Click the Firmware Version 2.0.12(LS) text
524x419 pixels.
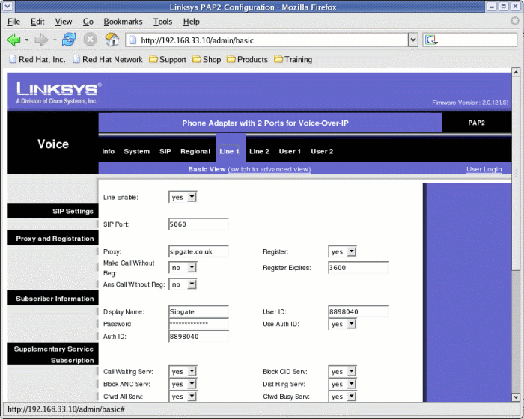tap(470, 103)
